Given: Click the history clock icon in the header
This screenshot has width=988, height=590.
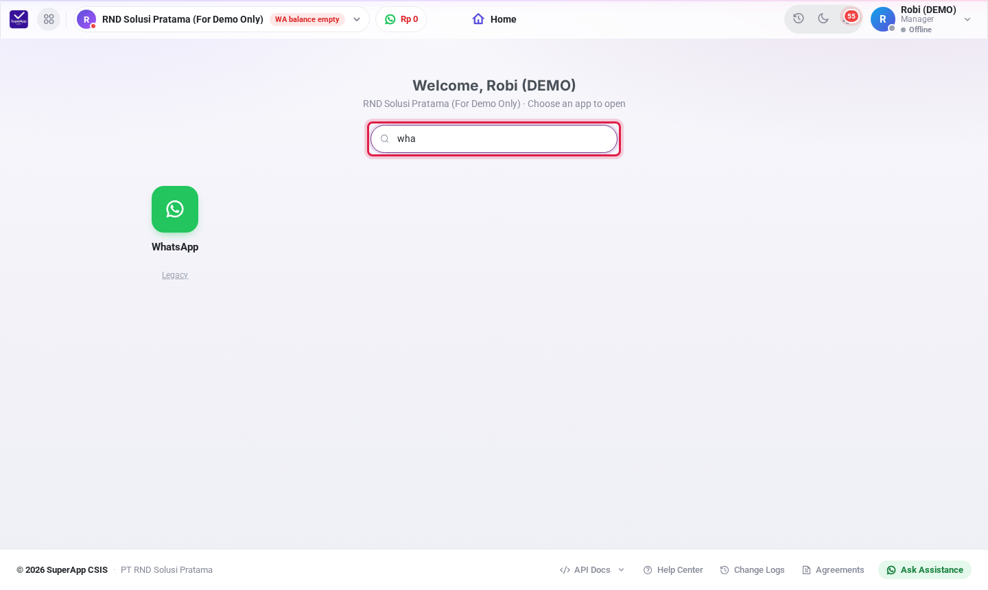Looking at the screenshot, I should (799, 19).
